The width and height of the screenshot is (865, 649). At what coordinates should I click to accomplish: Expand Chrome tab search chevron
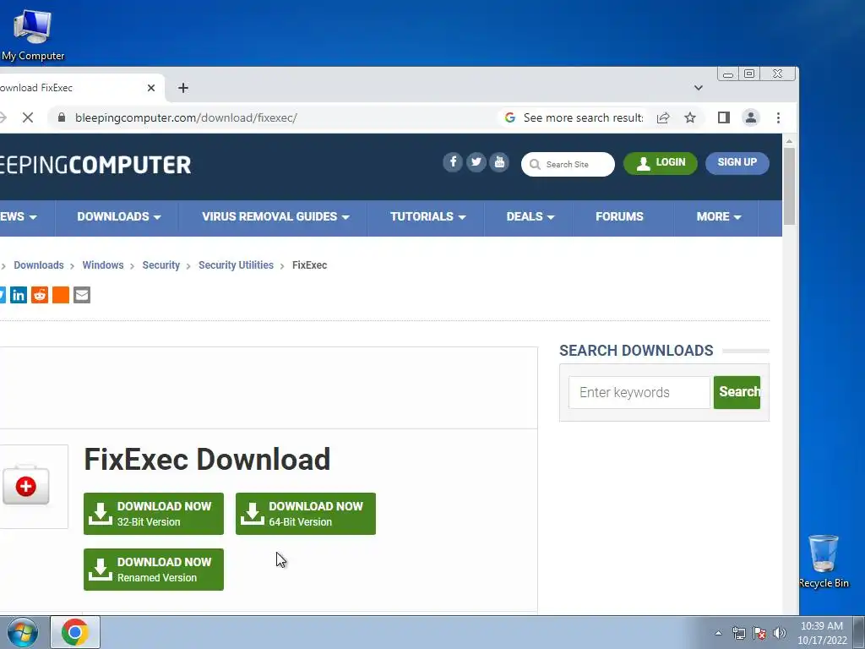pyautogui.click(x=699, y=88)
